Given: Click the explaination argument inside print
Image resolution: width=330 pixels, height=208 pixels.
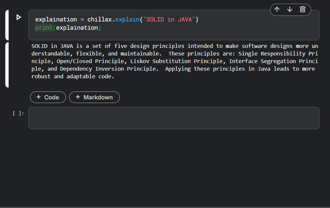Looking at the screenshot, I should [x=77, y=28].
